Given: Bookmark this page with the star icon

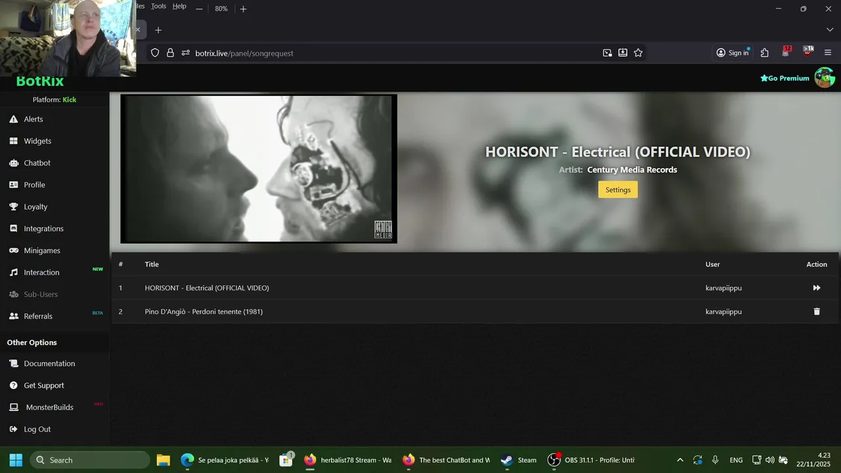Looking at the screenshot, I should [638, 53].
